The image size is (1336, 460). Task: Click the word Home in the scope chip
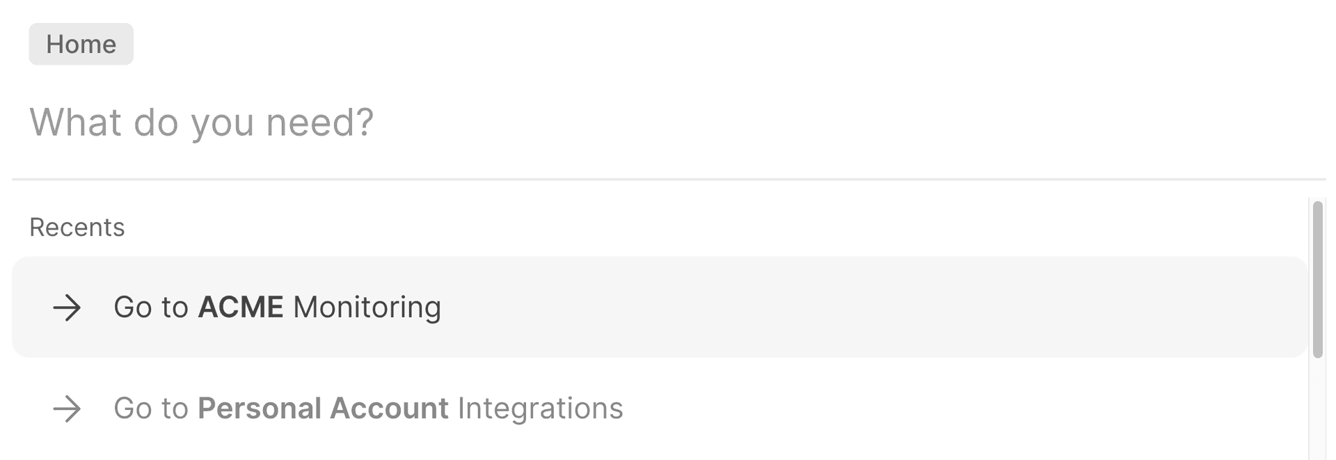[81, 44]
